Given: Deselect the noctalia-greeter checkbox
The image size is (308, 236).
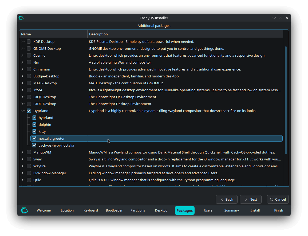Looking at the screenshot, I should pos(34,138).
